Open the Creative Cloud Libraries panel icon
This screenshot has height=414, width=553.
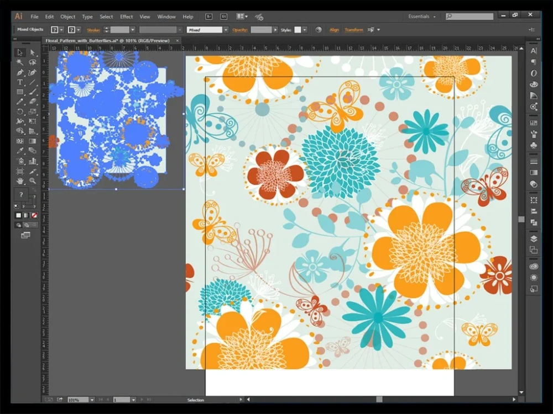coord(534,267)
